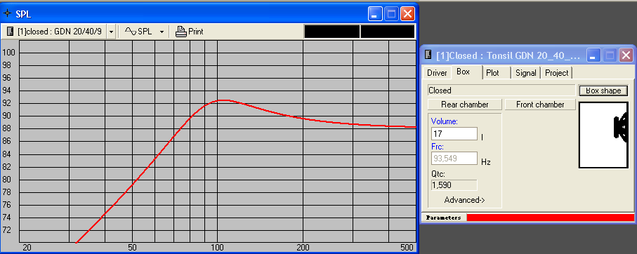
Task: Expand the SPL graph type dropdown arrow
Action: click(x=162, y=32)
